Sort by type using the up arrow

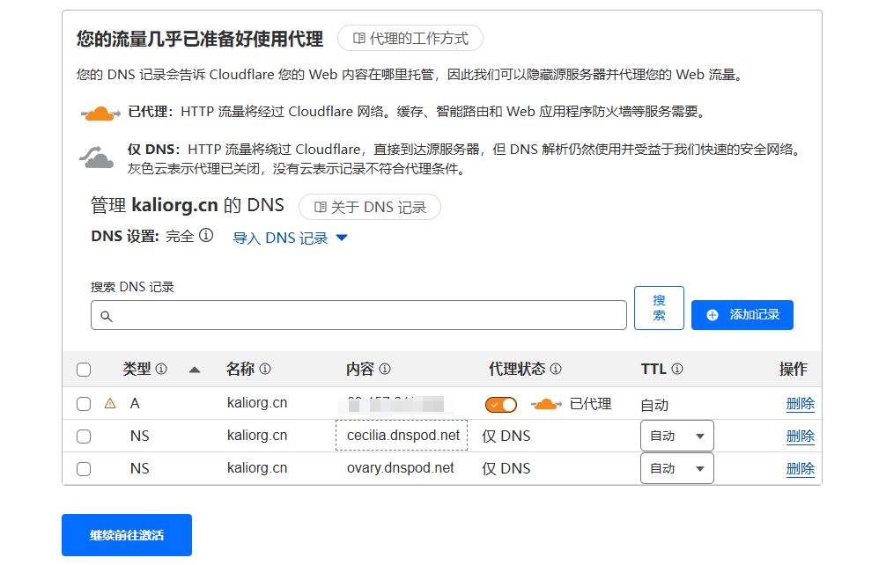(x=195, y=371)
